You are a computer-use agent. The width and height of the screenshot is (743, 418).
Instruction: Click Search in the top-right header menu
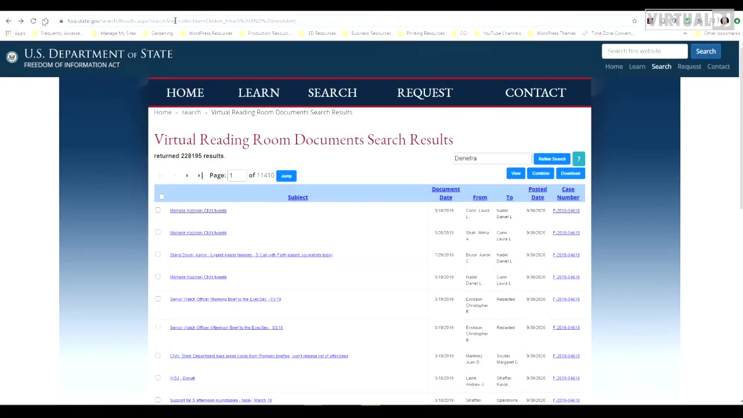(661, 66)
